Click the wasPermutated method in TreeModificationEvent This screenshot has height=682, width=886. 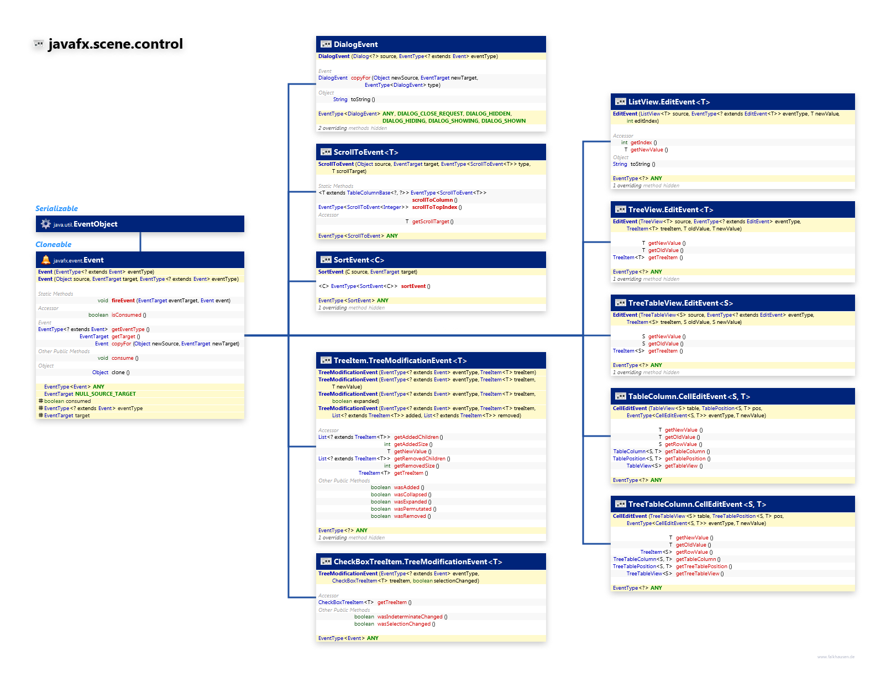pyautogui.click(x=412, y=509)
